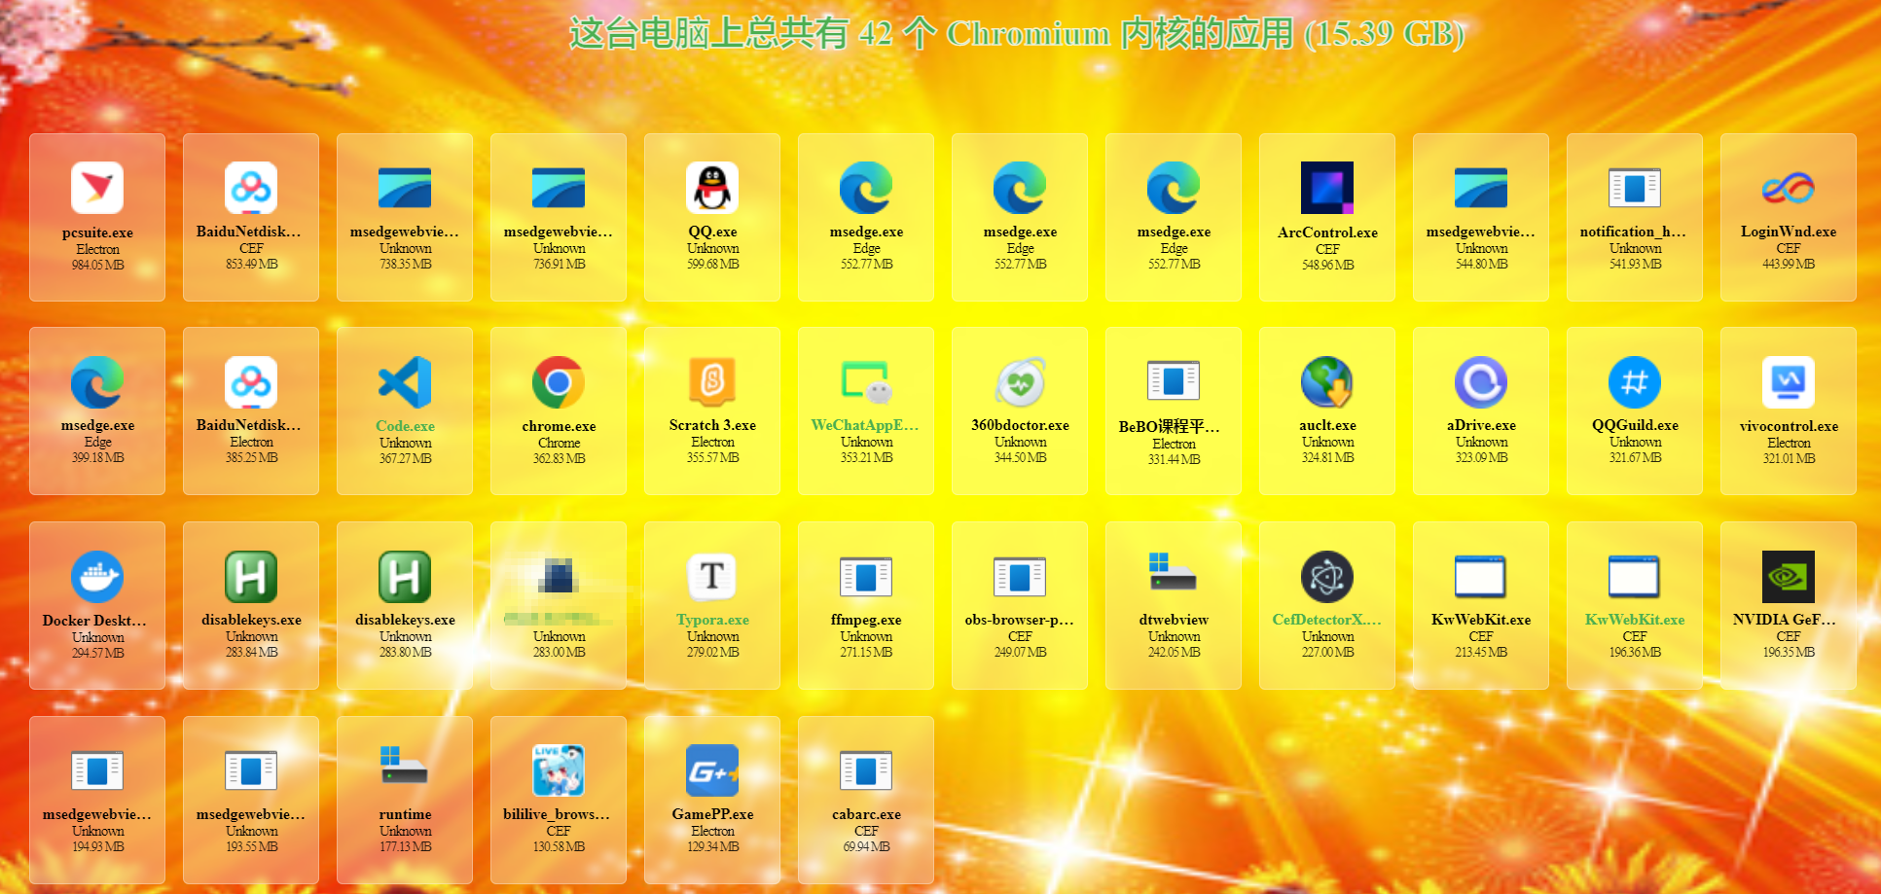The height and width of the screenshot is (894, 1881).
Task: Select the msedgewebview icon with 738.35 MB
Action: tap(405, 188)
